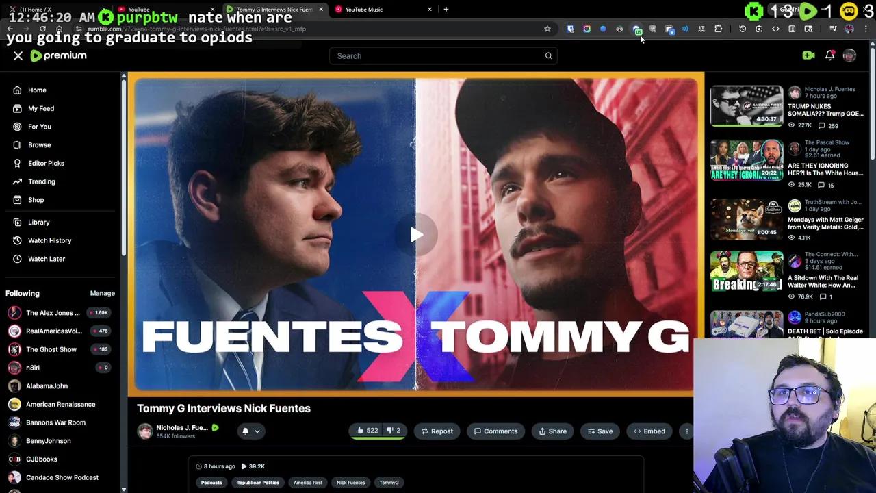Viewport: 876px width, 493px height.
Task: Open Watch History
Action: 49,240
